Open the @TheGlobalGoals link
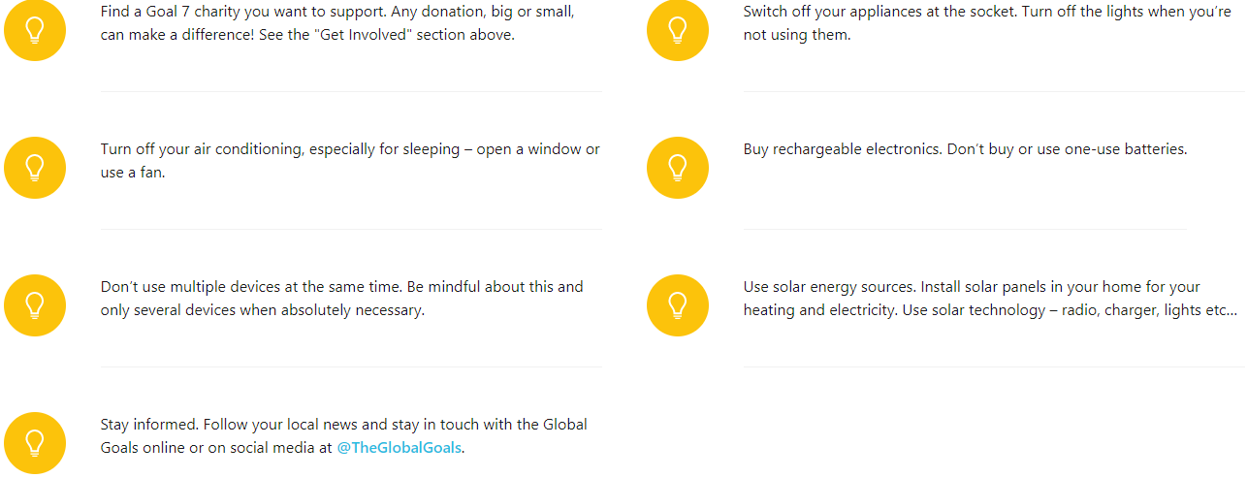This screenshot has height=478, width=1247. [400, 448]
